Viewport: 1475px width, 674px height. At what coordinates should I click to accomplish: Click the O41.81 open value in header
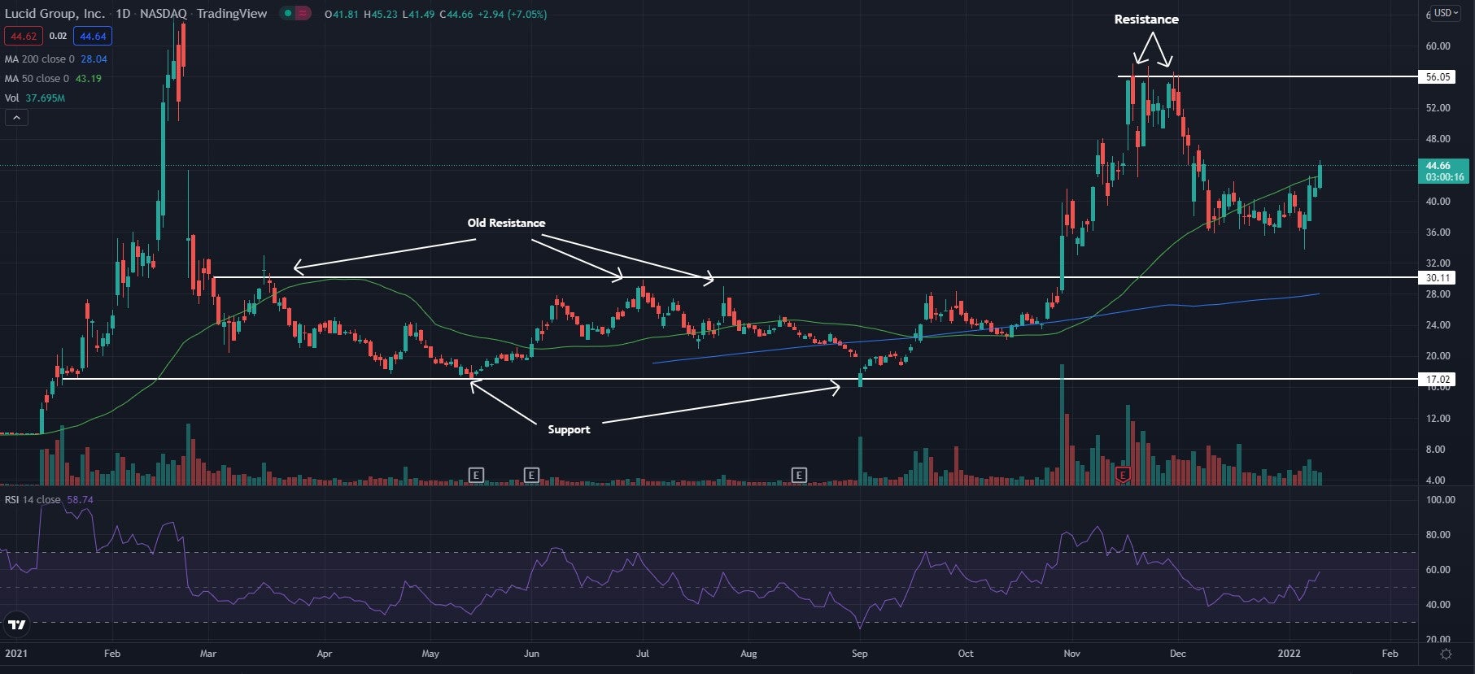(341, 15)
